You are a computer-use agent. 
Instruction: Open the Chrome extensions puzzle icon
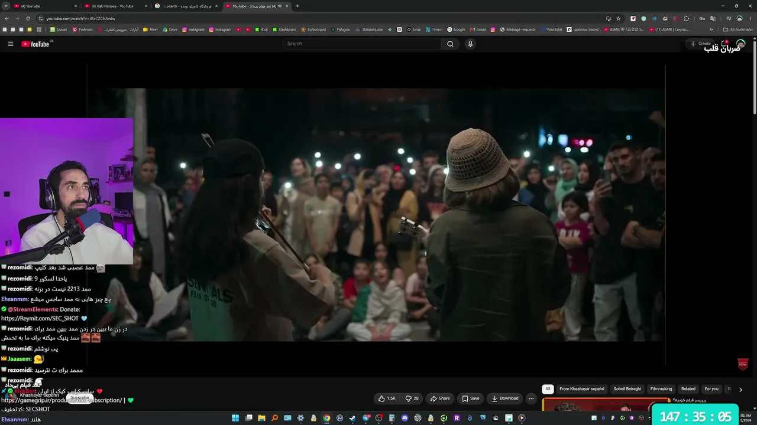[x=687, y=18]
